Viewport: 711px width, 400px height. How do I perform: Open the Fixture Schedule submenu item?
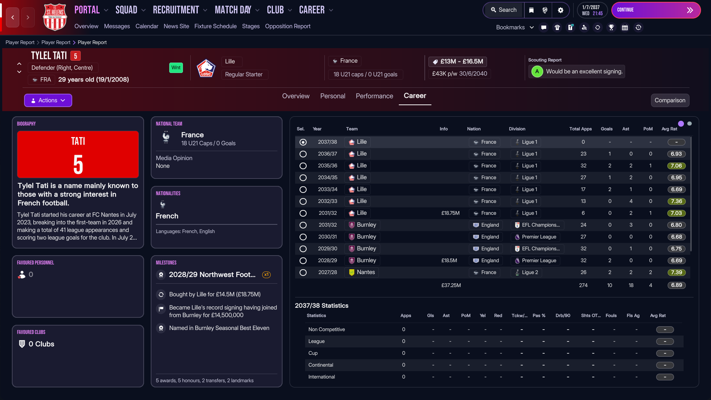pyautogui.click(x=215, y=26)
